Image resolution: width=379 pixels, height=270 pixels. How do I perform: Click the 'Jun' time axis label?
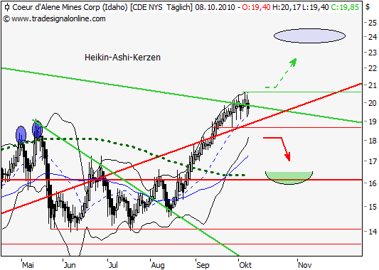pyautogui.click(x=70, y=265)
